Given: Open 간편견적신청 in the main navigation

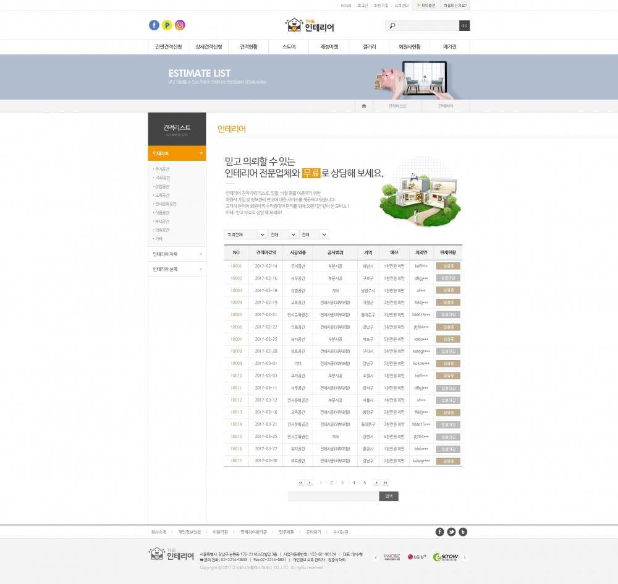Looking at the screenshot, I should [x=168, y=47].
